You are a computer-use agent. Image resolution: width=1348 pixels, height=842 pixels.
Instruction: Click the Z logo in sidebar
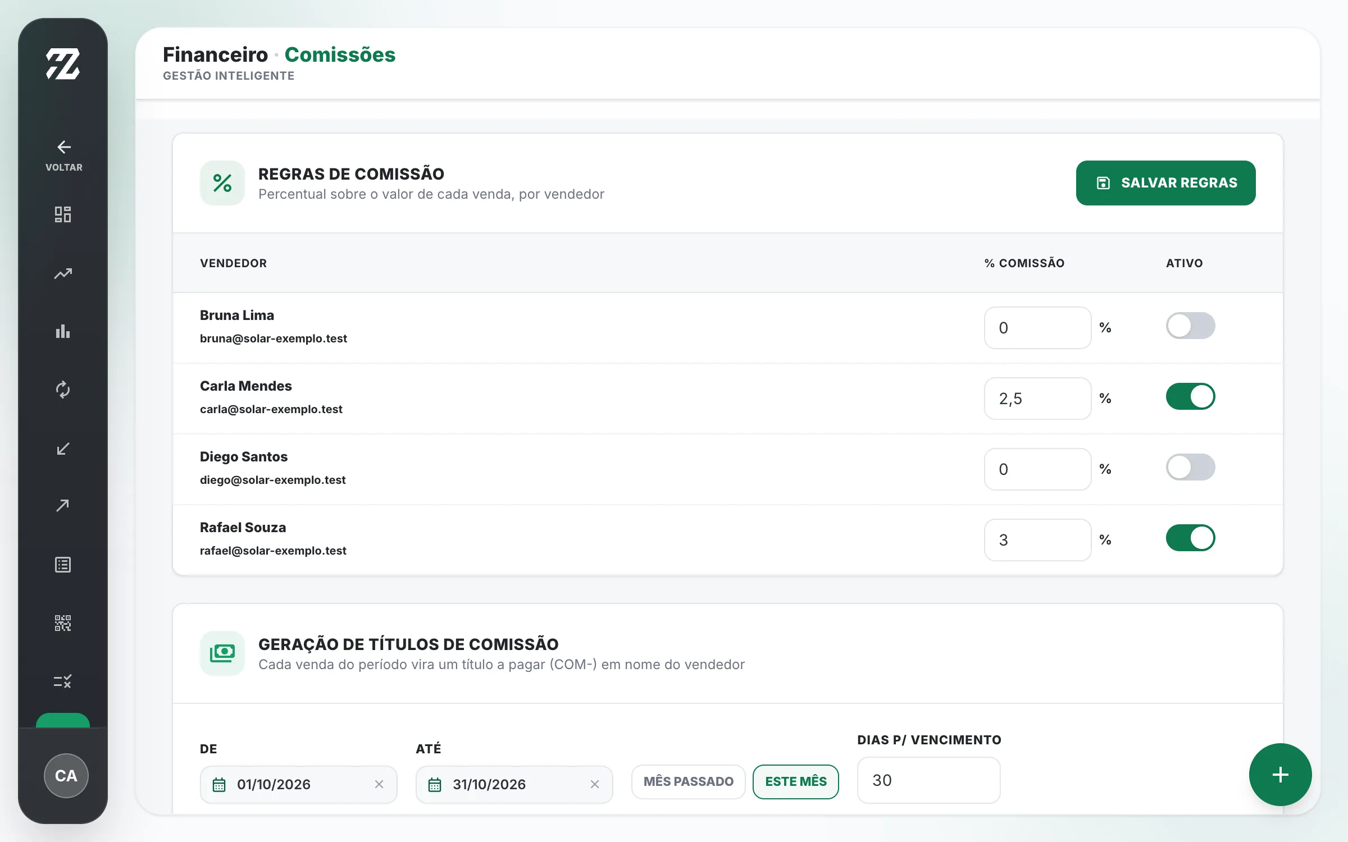pos(63,63)
